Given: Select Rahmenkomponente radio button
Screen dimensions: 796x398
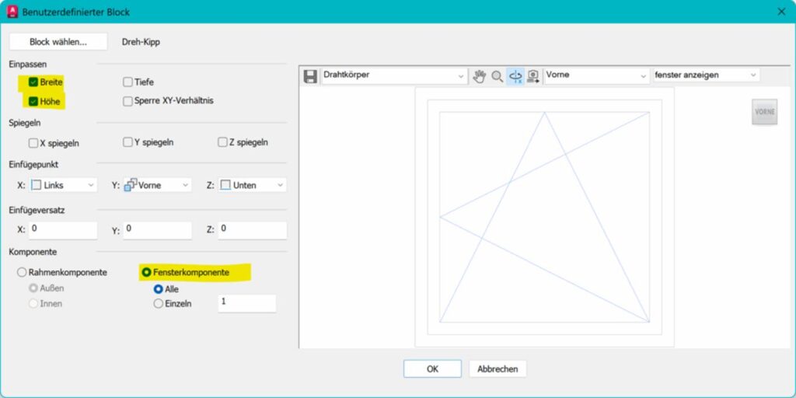Looking at the screenshot, I should pyautogui.click(x=22, y=273).
